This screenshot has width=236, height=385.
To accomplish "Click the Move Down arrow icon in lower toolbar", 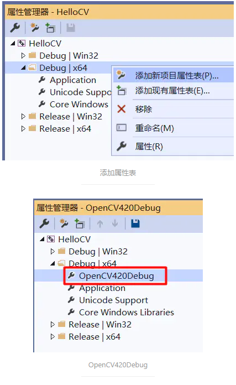I will [x=115, y=223].
